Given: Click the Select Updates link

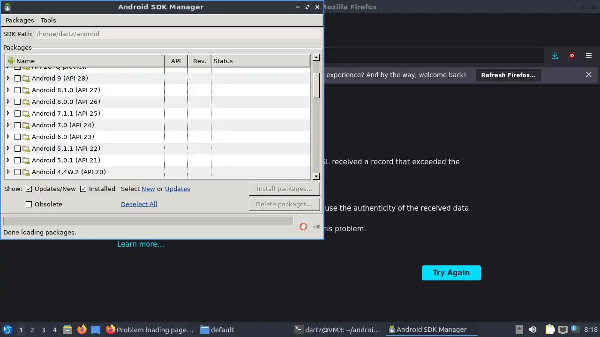Looking at the screenshot, I should pyautogui.click(x=177, y=189).
